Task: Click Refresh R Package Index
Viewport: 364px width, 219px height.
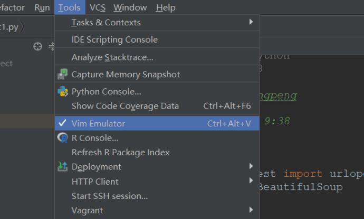Action: tap(120, 152)
